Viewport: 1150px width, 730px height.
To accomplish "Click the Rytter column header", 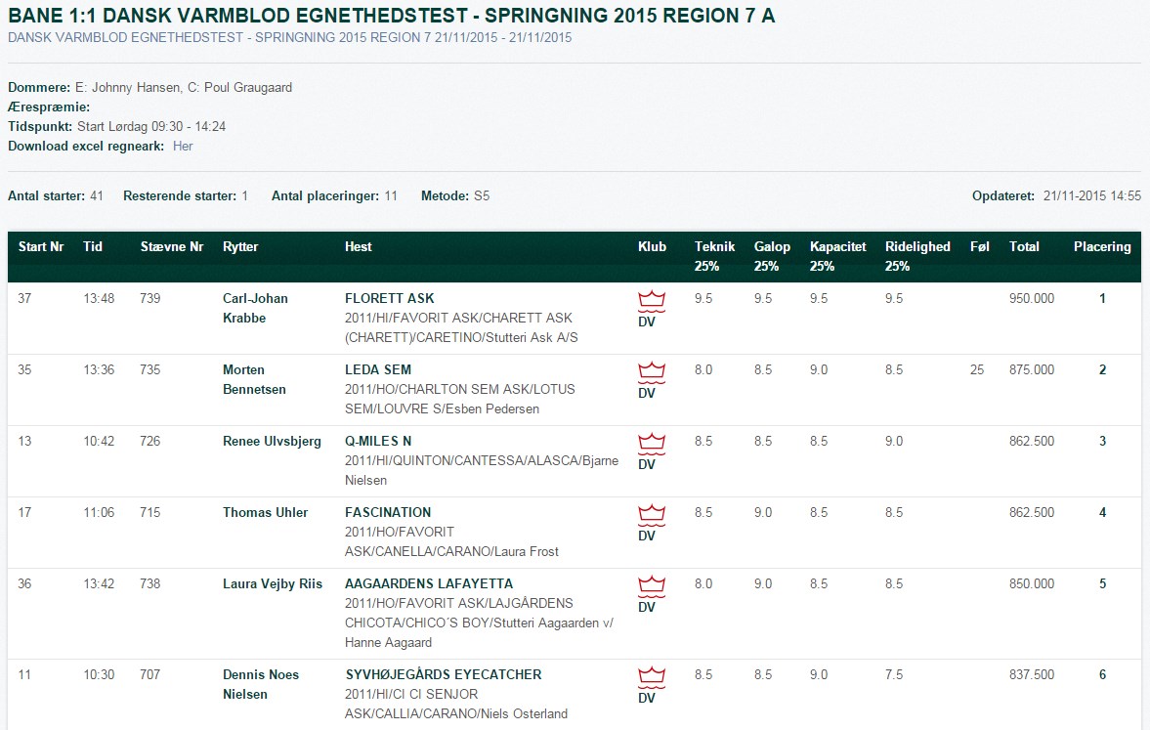I will coord(240,246).
